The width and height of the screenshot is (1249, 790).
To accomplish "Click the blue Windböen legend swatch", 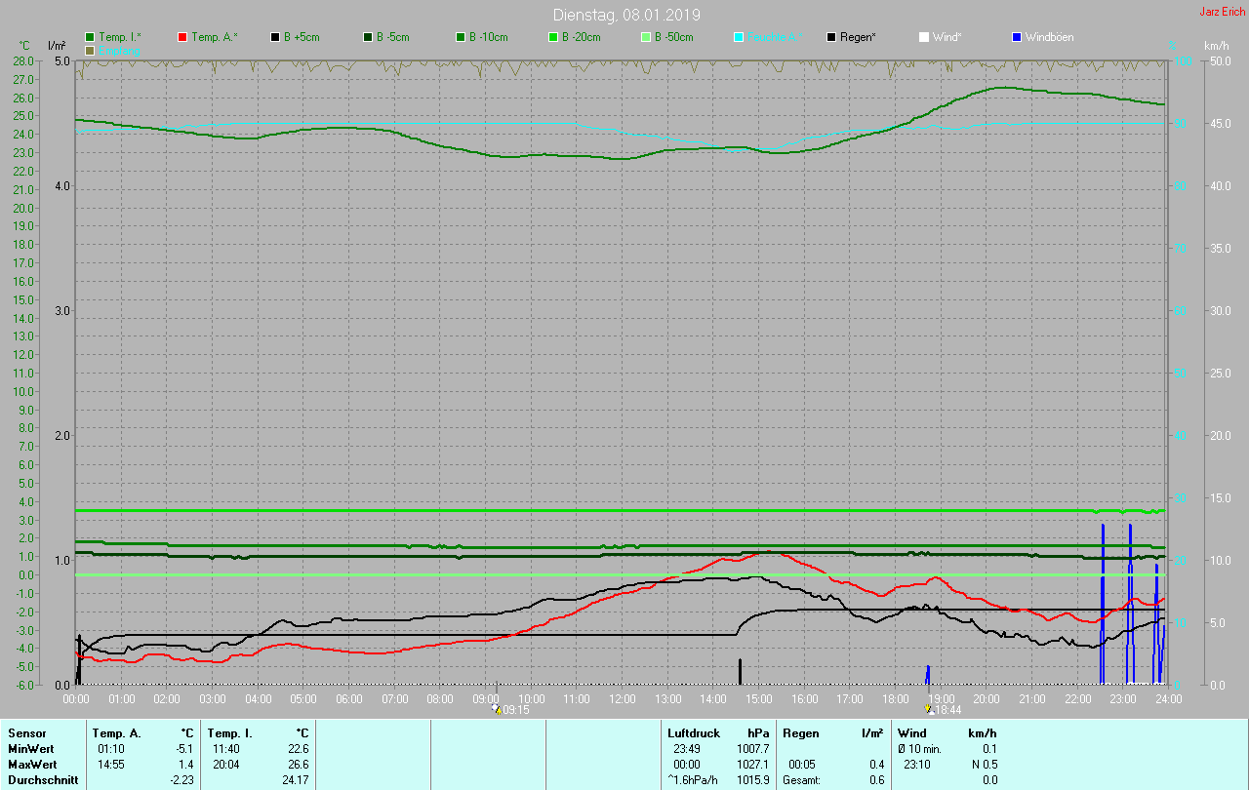I will pos(1017,37).
